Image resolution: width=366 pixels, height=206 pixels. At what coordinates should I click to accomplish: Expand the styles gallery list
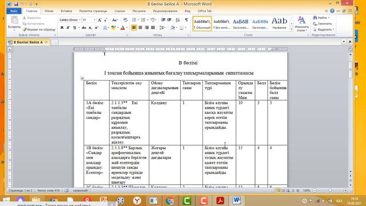coord(291,29)
